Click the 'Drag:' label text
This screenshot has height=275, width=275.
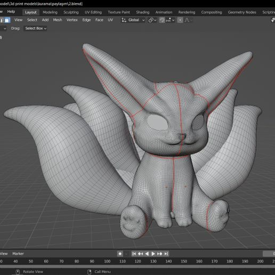point(15,28)
